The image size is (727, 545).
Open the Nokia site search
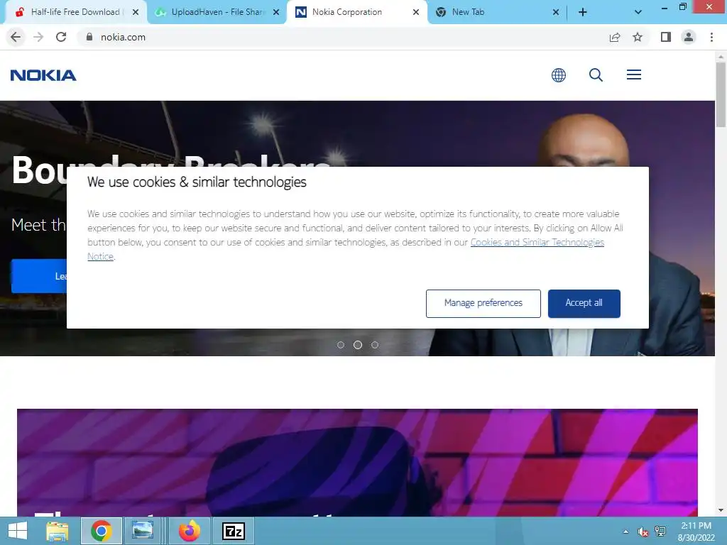pyautogui.click(x=596, y=75)
